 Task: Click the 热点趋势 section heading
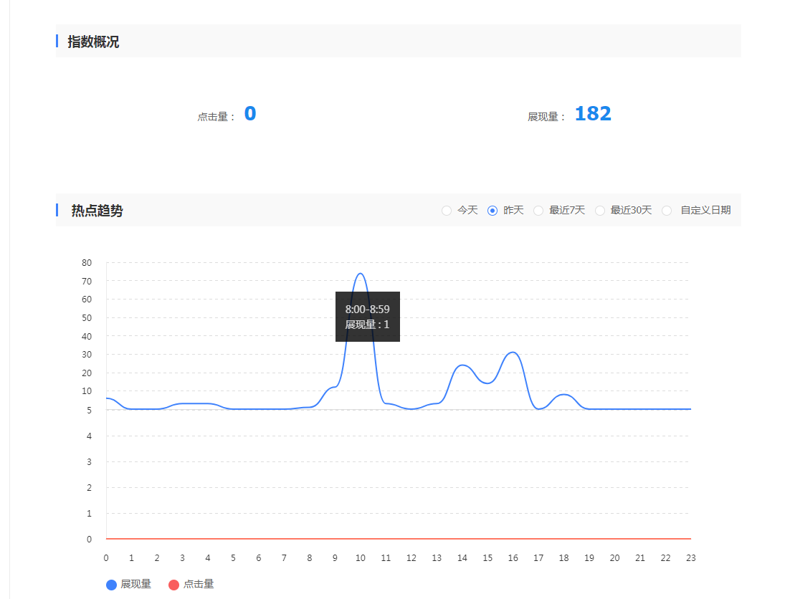click(x=97, y=211)
